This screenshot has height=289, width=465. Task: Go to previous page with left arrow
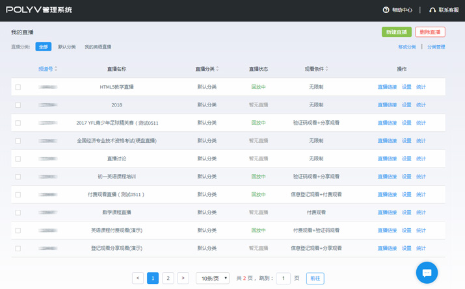pyautogui.click(x=138, y=278)
